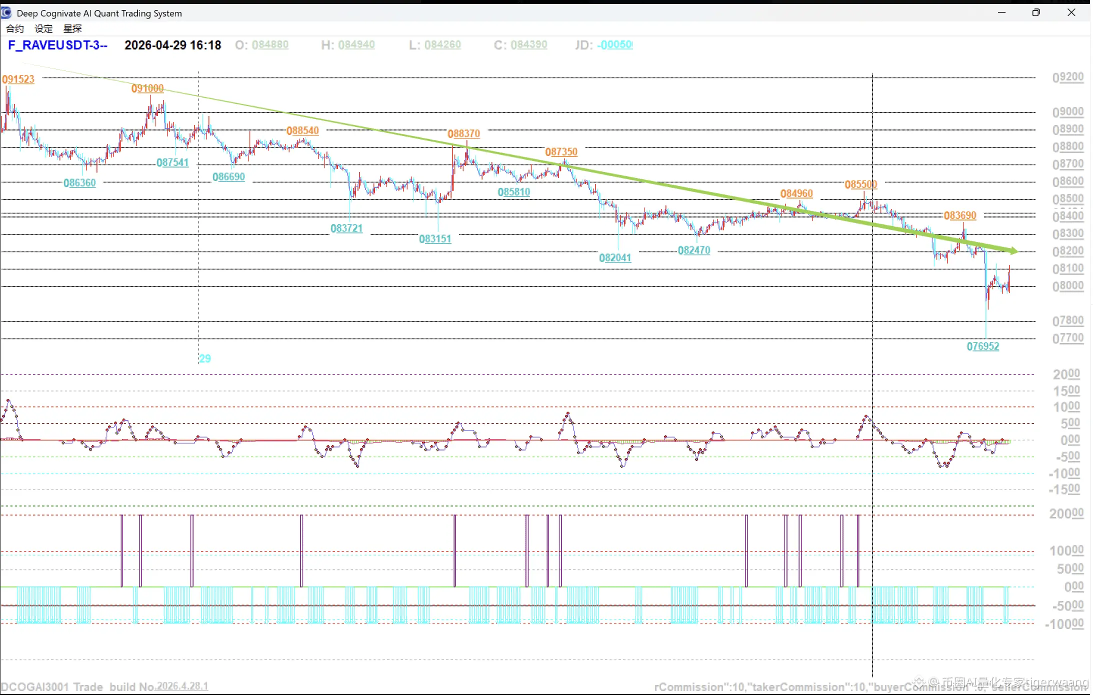Click the 076952 low price label
Image resolution: width=1093 pixels, height=695 pixels.
(982, 346)
